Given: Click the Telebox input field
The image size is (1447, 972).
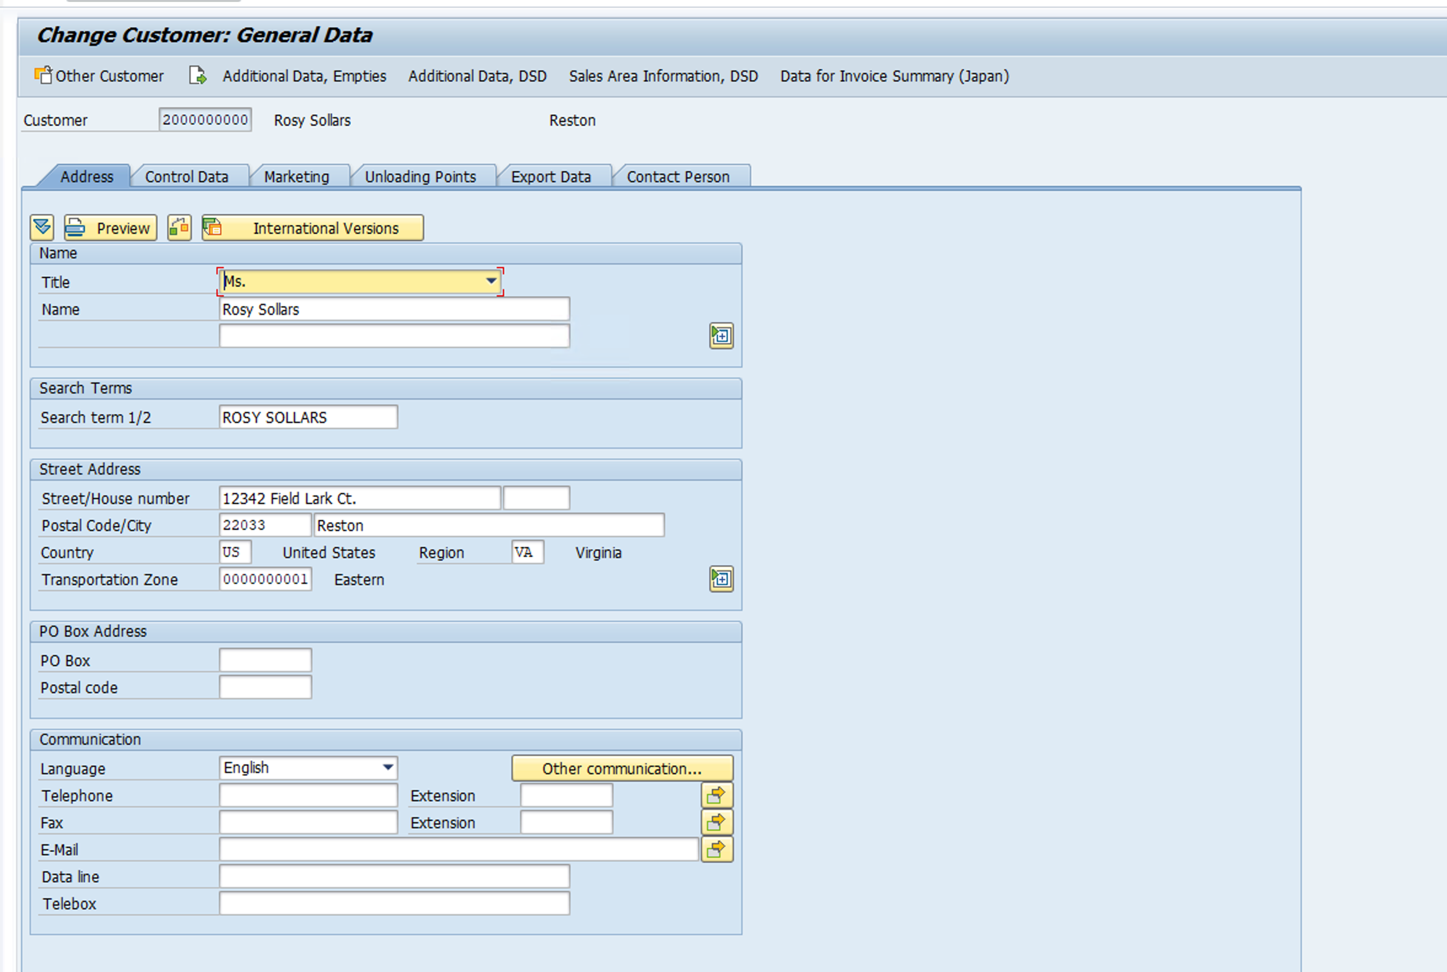Looking at the screenshot, I should pyautogui.click(x=394, y=903).
